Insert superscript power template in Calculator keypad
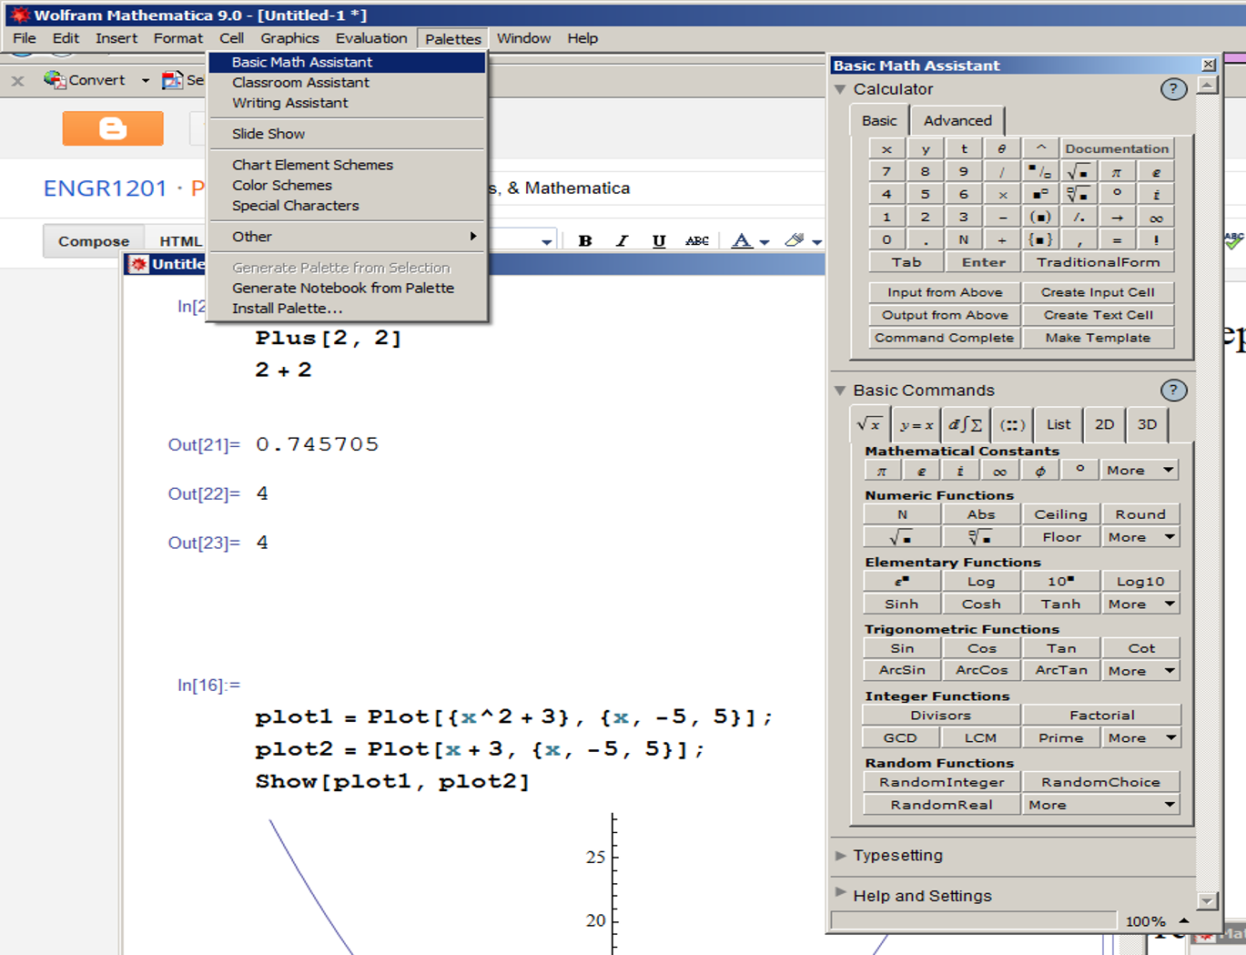Viewport: 1246px width, 955px height. 1040,194
